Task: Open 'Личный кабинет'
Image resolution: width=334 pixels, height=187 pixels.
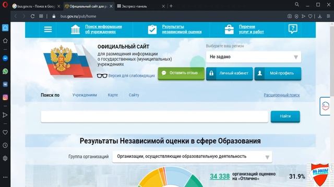Action: coord(230,74)
